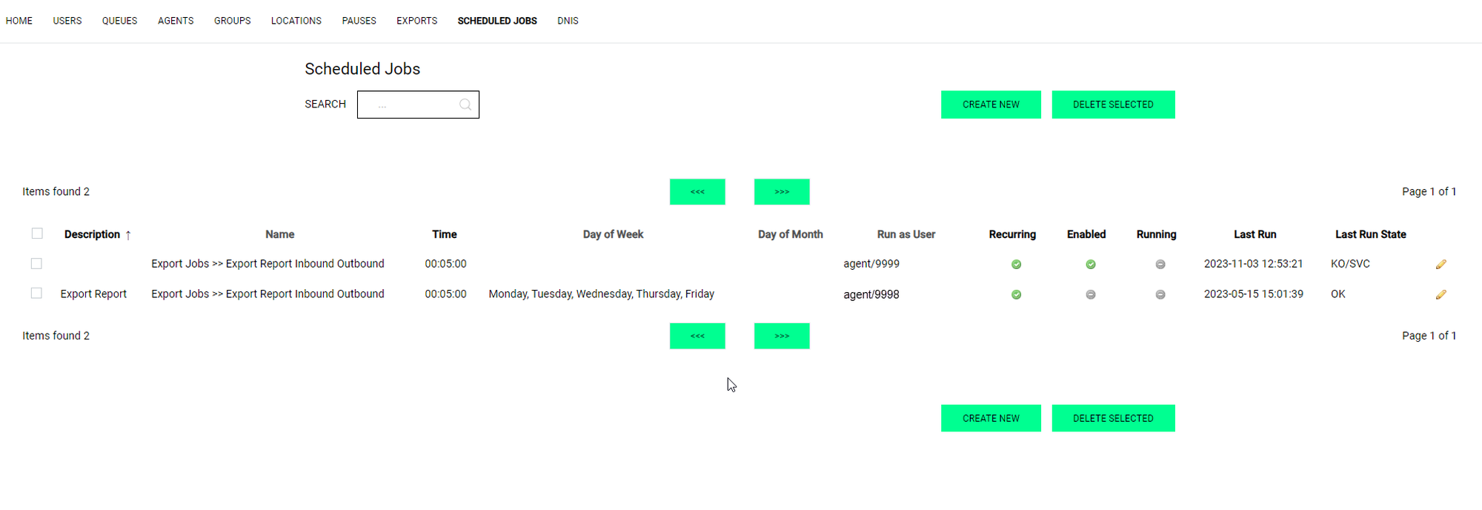The width and height of the screenshot is (1482, 510).
Task: Go to next page using top >>> button
Action: (x=782, y=192)
